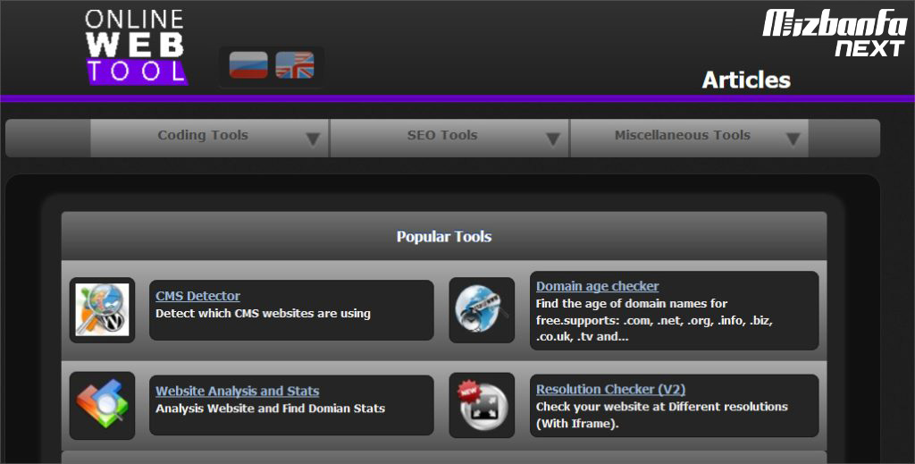Open the CMS Detector link
This screenshot has height=464, width=915.
197,296
